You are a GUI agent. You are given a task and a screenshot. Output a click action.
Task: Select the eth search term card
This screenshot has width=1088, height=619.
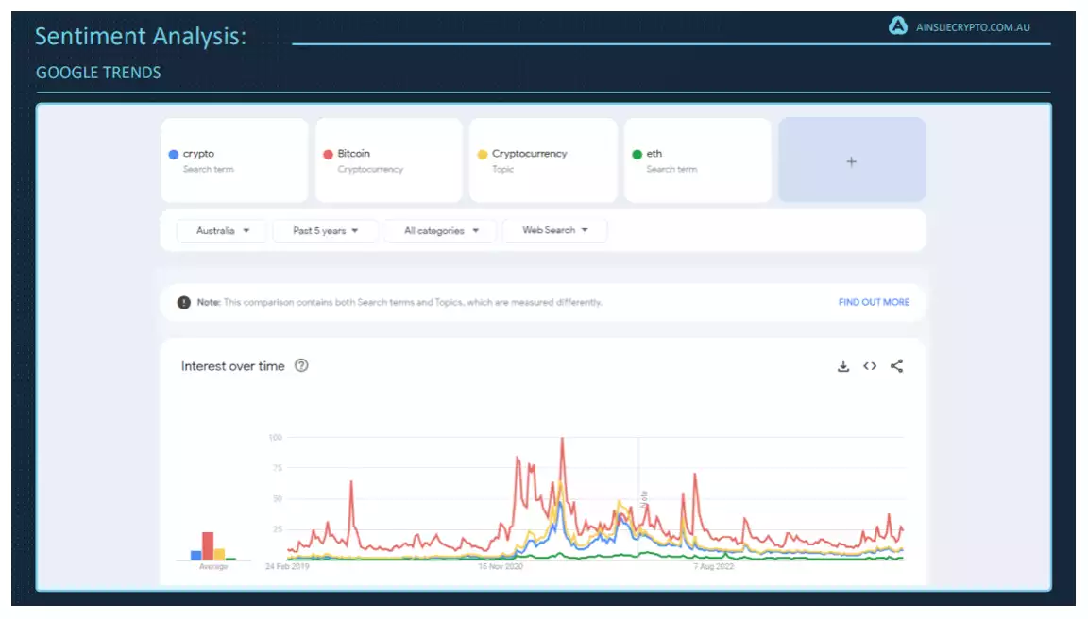(697, 160)
